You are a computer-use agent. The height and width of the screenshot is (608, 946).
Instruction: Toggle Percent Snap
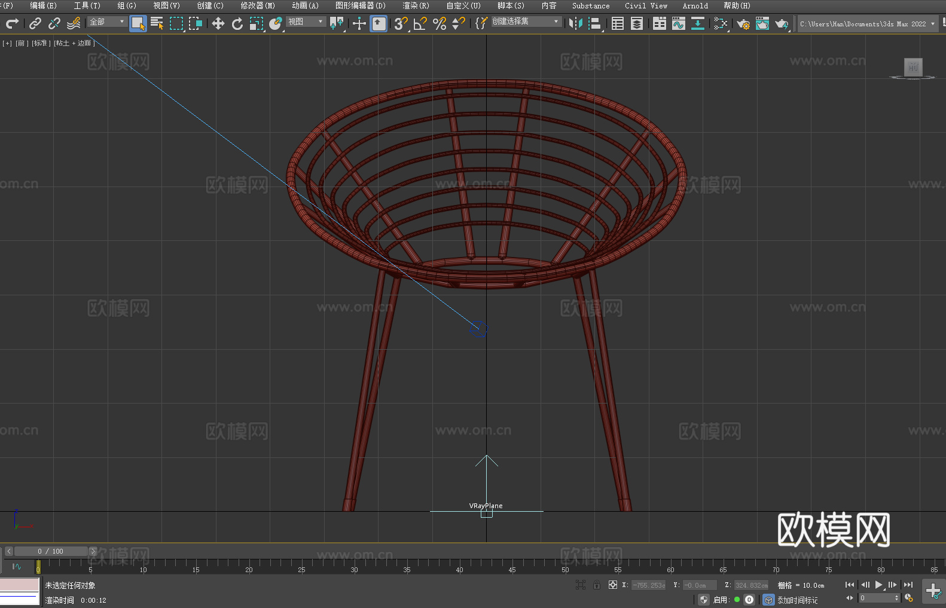coord(440,23)
